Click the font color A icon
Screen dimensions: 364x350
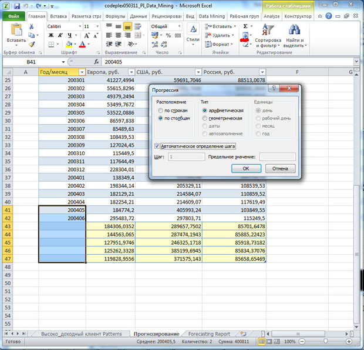tap(82, 44)
